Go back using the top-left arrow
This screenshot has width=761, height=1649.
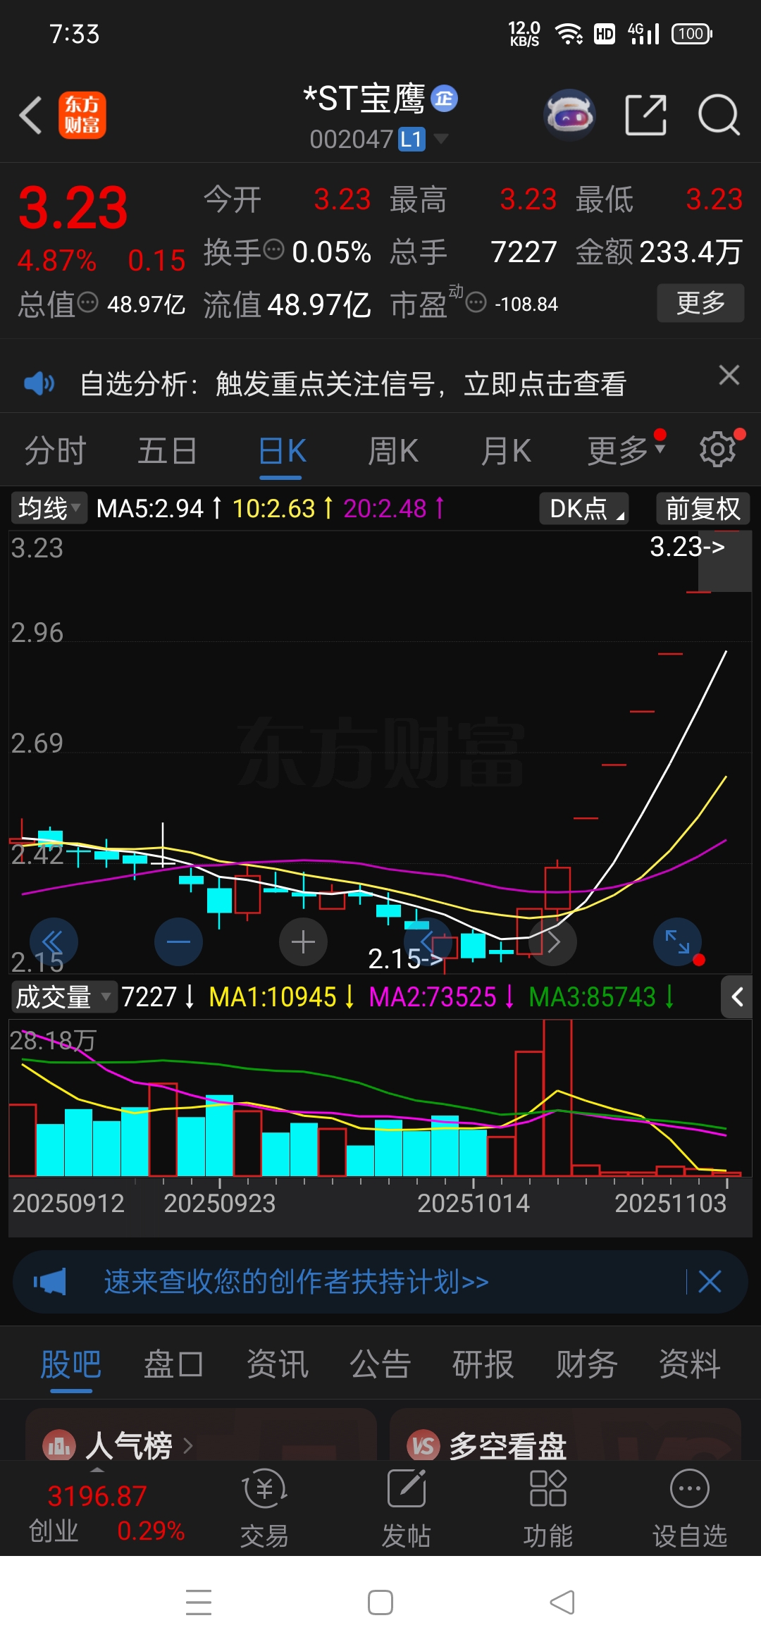coord(31,115)
